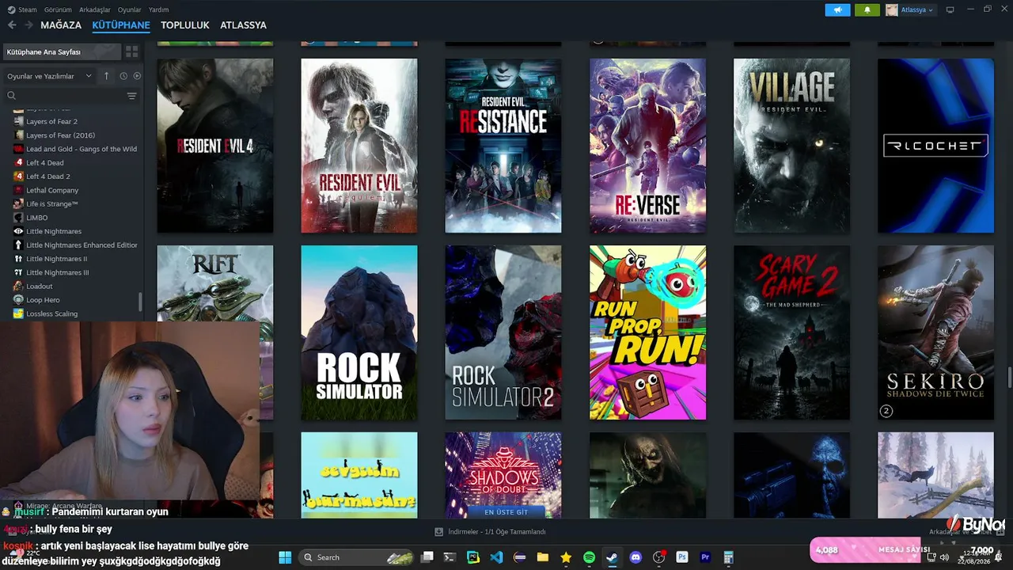
Task: Switch to the KÜTÜPHANE tab
Action: pos(121,25)
